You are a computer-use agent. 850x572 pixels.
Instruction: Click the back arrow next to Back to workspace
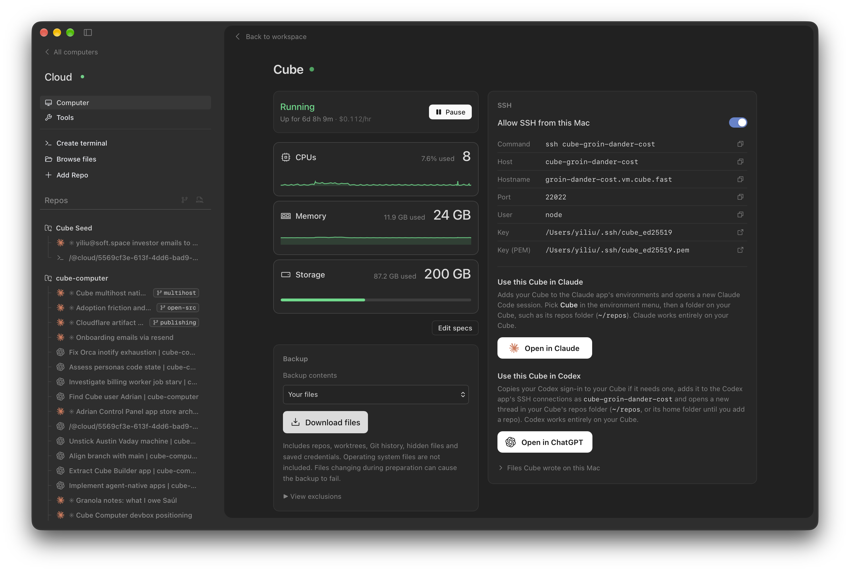238,36
